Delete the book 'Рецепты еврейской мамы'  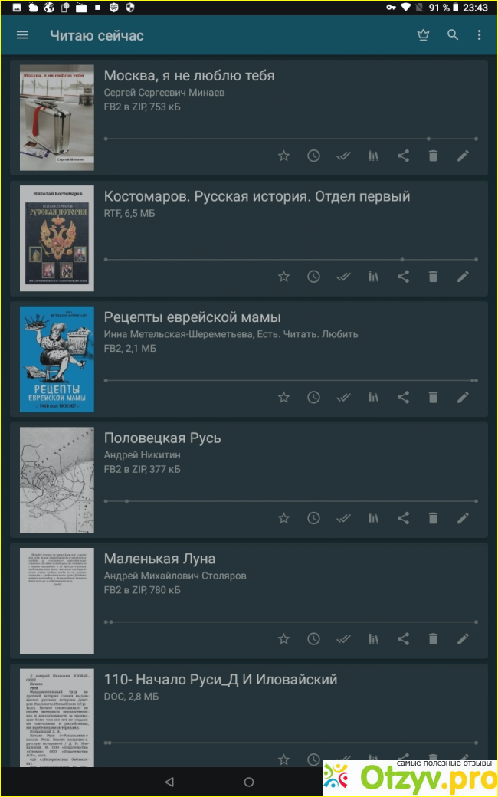click(433, 398)
